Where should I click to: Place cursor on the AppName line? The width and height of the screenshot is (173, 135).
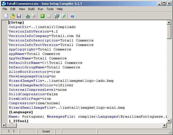(34, 54)
